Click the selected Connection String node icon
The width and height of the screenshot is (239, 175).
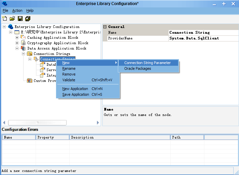36,59
